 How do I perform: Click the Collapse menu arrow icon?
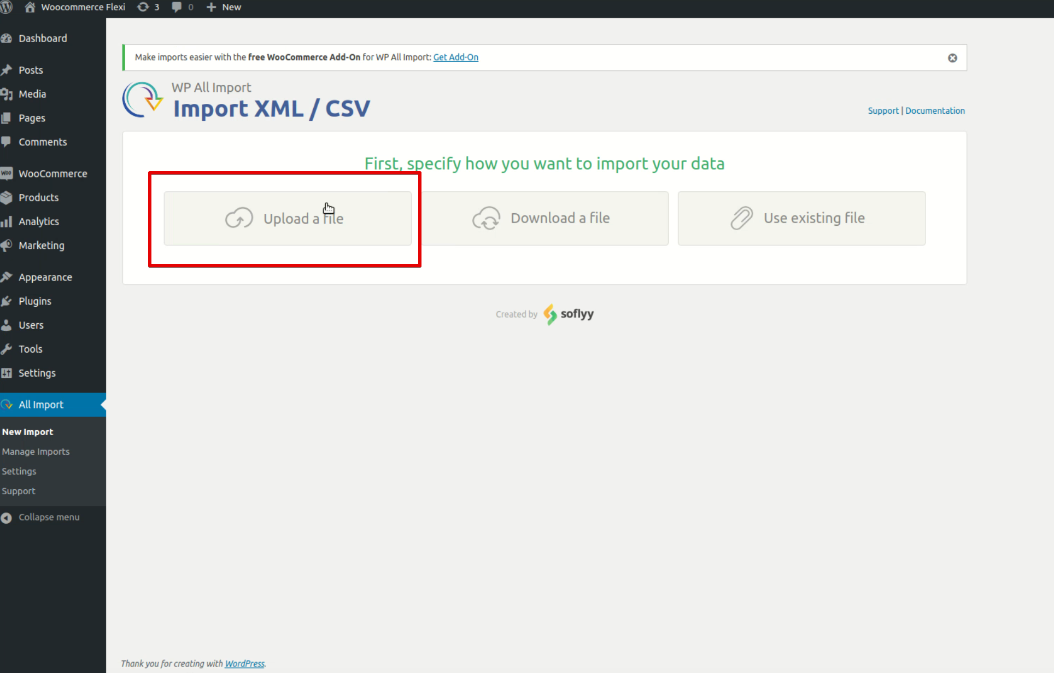coord(7,517)
